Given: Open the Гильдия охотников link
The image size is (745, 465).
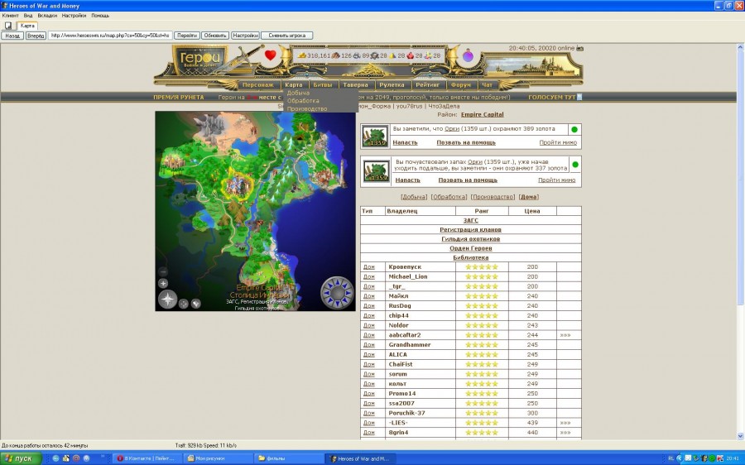Looking at the screenshot, I should tap(470, 239).
